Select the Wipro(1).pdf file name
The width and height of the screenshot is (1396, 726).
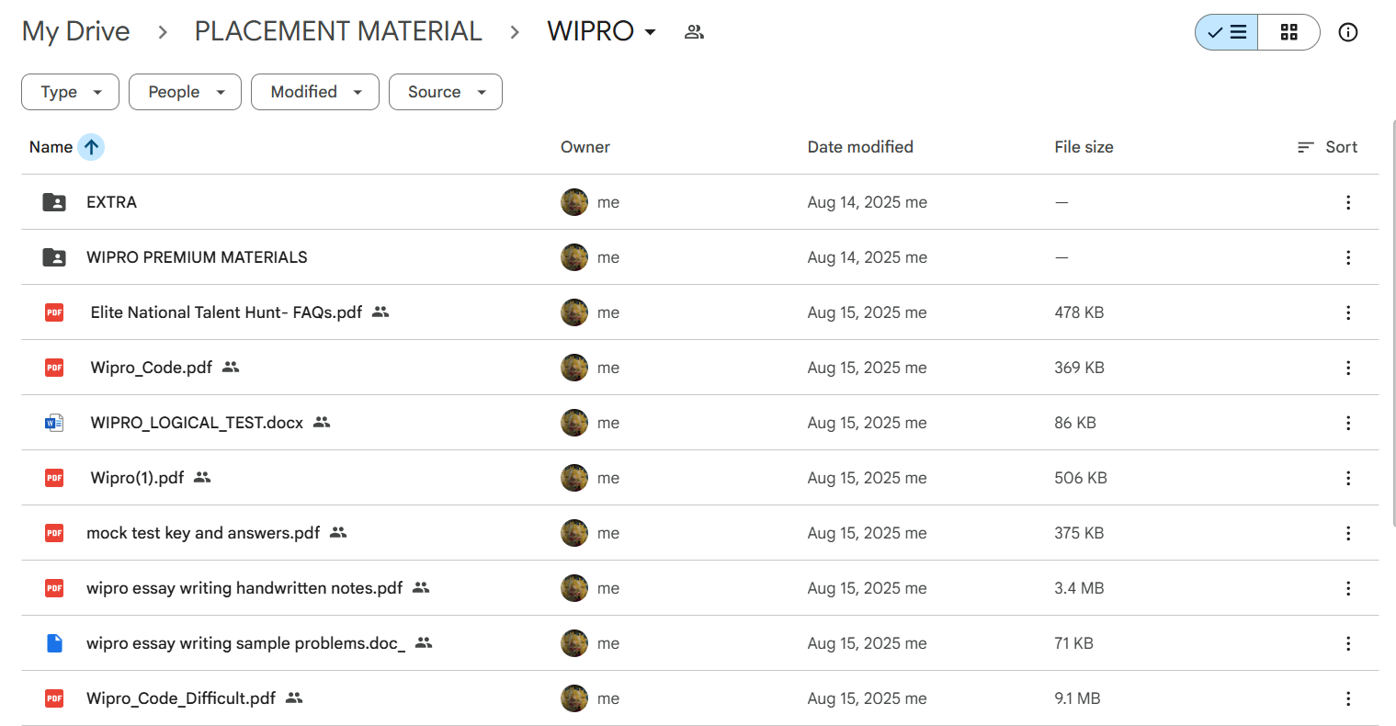pyautogui.click(x=137, y=478)
